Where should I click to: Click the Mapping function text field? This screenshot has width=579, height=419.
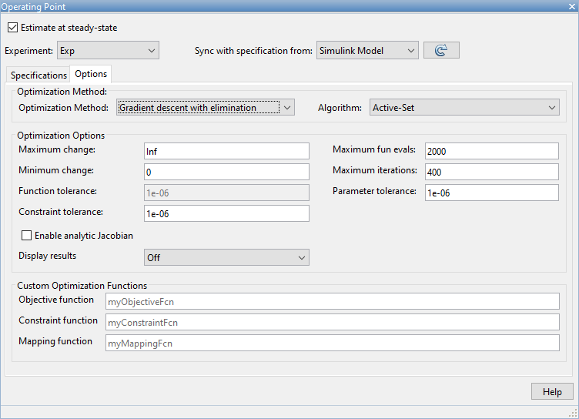pyautogui.click(x=332, y=343)
